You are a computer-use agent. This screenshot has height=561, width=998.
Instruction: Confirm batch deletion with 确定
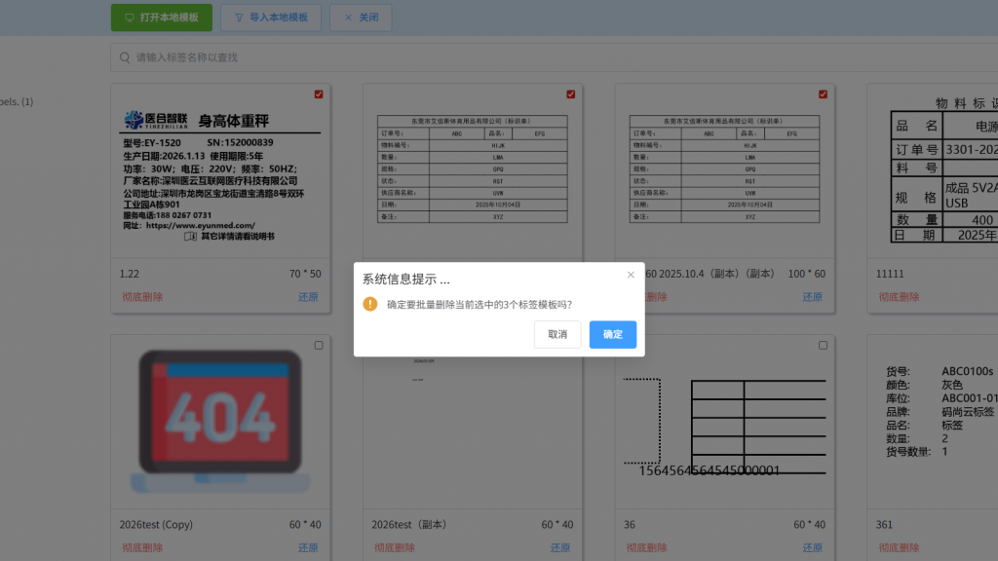(612, 334)
